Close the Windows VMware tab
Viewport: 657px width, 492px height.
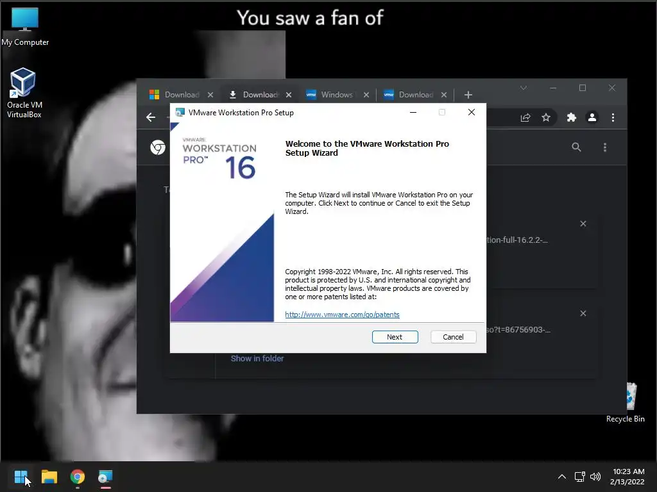click(366, 95)
